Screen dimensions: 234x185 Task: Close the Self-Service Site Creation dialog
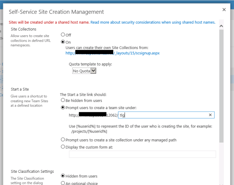(224, 10)
